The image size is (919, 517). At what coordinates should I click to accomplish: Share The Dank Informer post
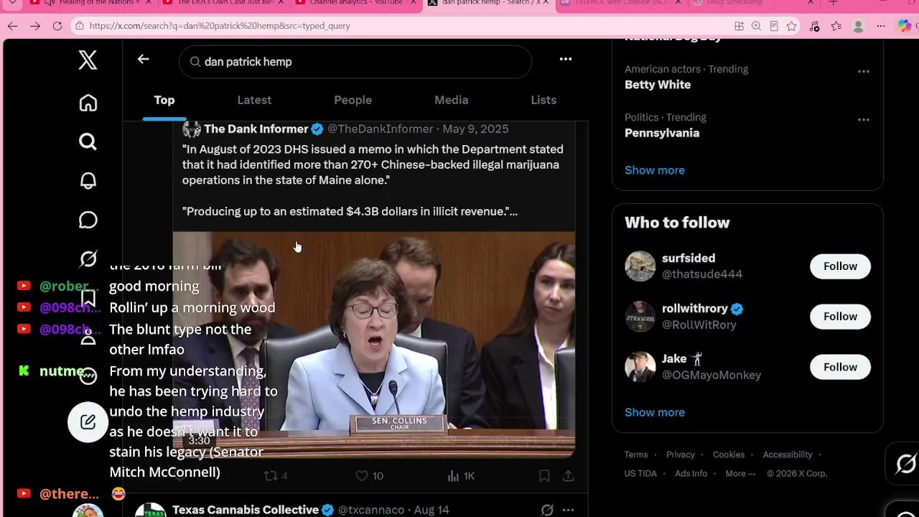click(568, 476)
